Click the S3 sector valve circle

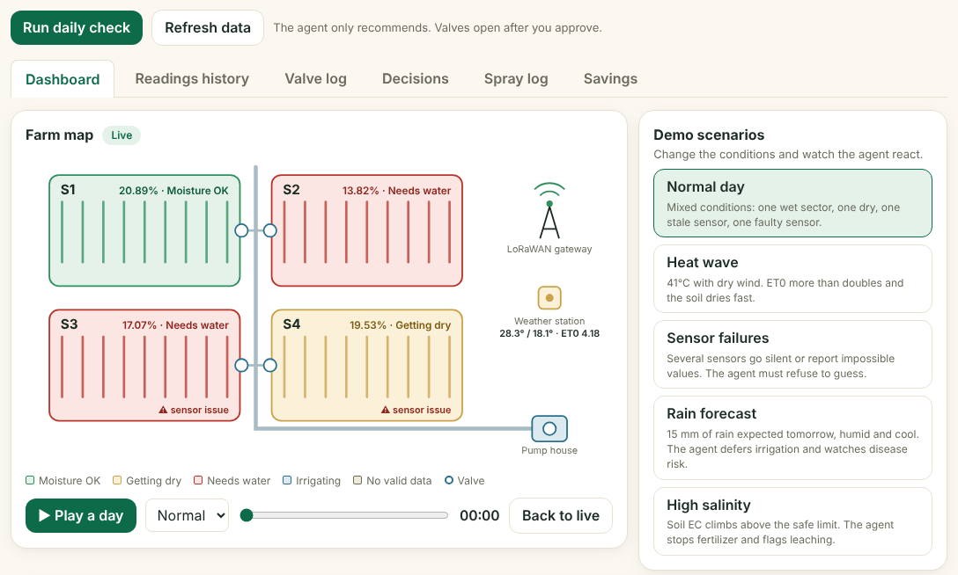241,365
